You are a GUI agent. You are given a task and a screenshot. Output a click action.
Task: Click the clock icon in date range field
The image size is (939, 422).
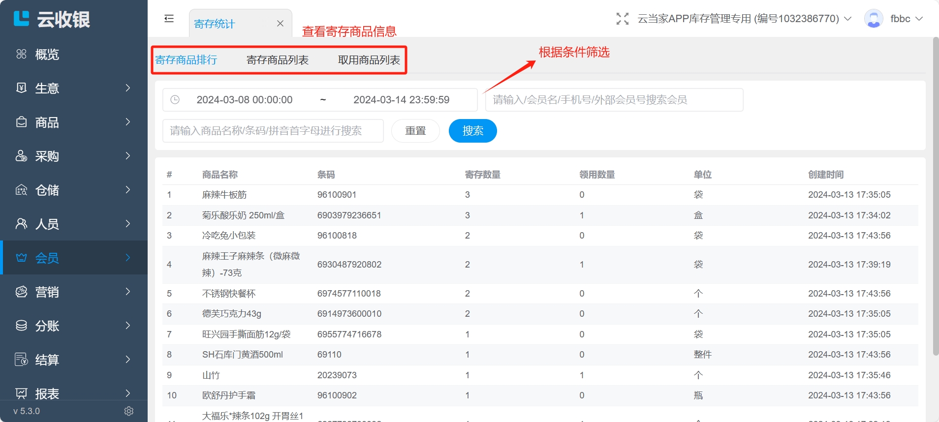(175, 100)
